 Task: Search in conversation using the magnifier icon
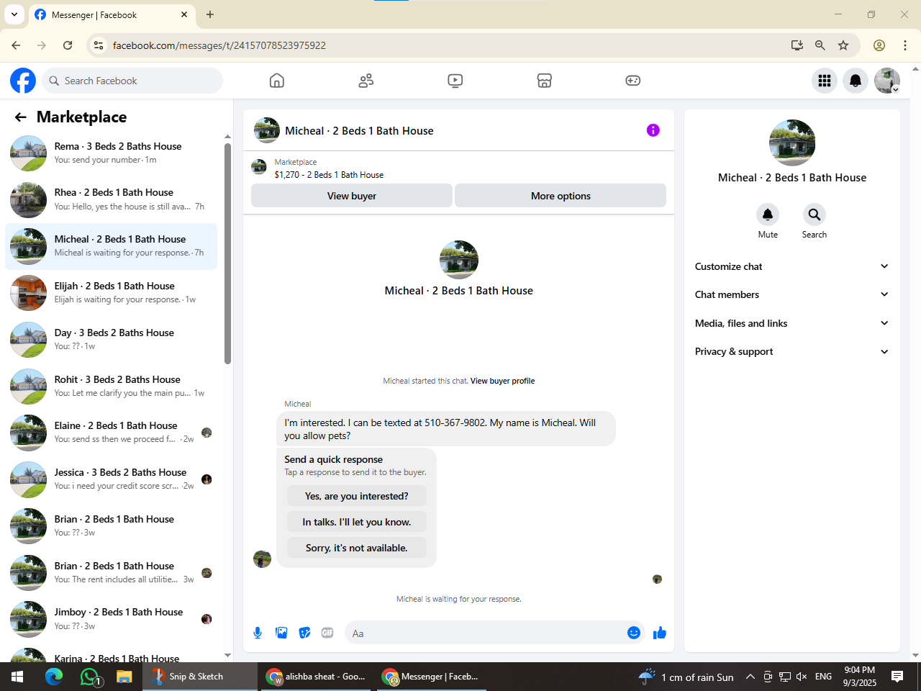tap(815, 214)
